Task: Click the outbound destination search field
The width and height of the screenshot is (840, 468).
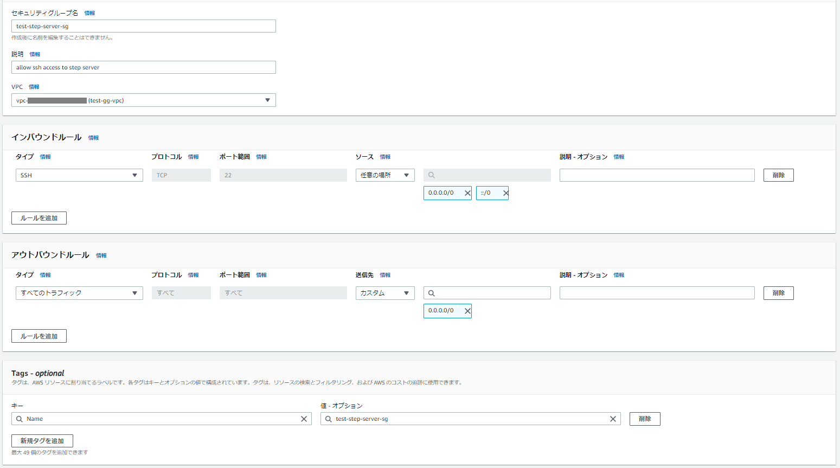Action: coord(487,293)
